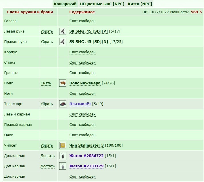Open S9 SMG .45 [SD][P] item link

(x=88, y=31)
